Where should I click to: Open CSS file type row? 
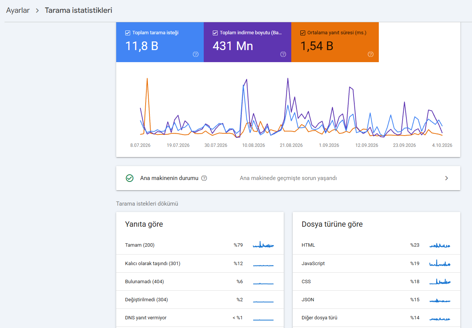(x=377, y=282)
